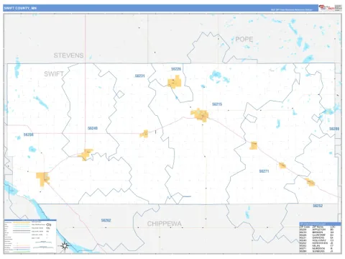
Task: Click the ZIP table blue header bar
Action: [x=320, y=224]
